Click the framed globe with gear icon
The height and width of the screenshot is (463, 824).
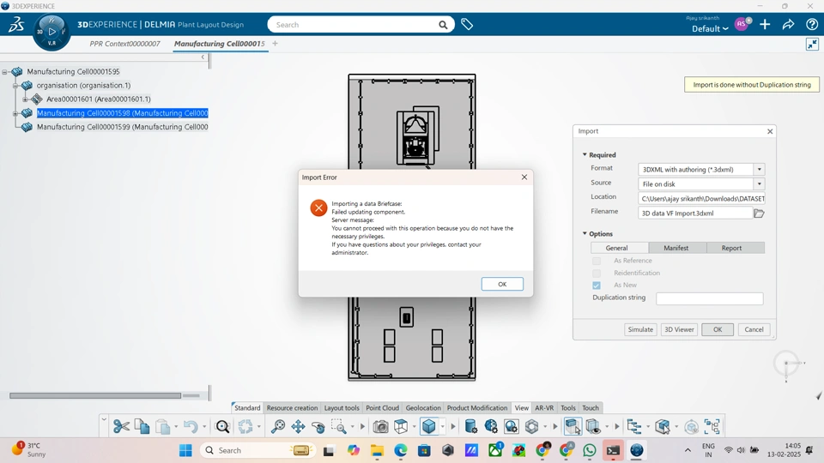[x=512, y=426]
